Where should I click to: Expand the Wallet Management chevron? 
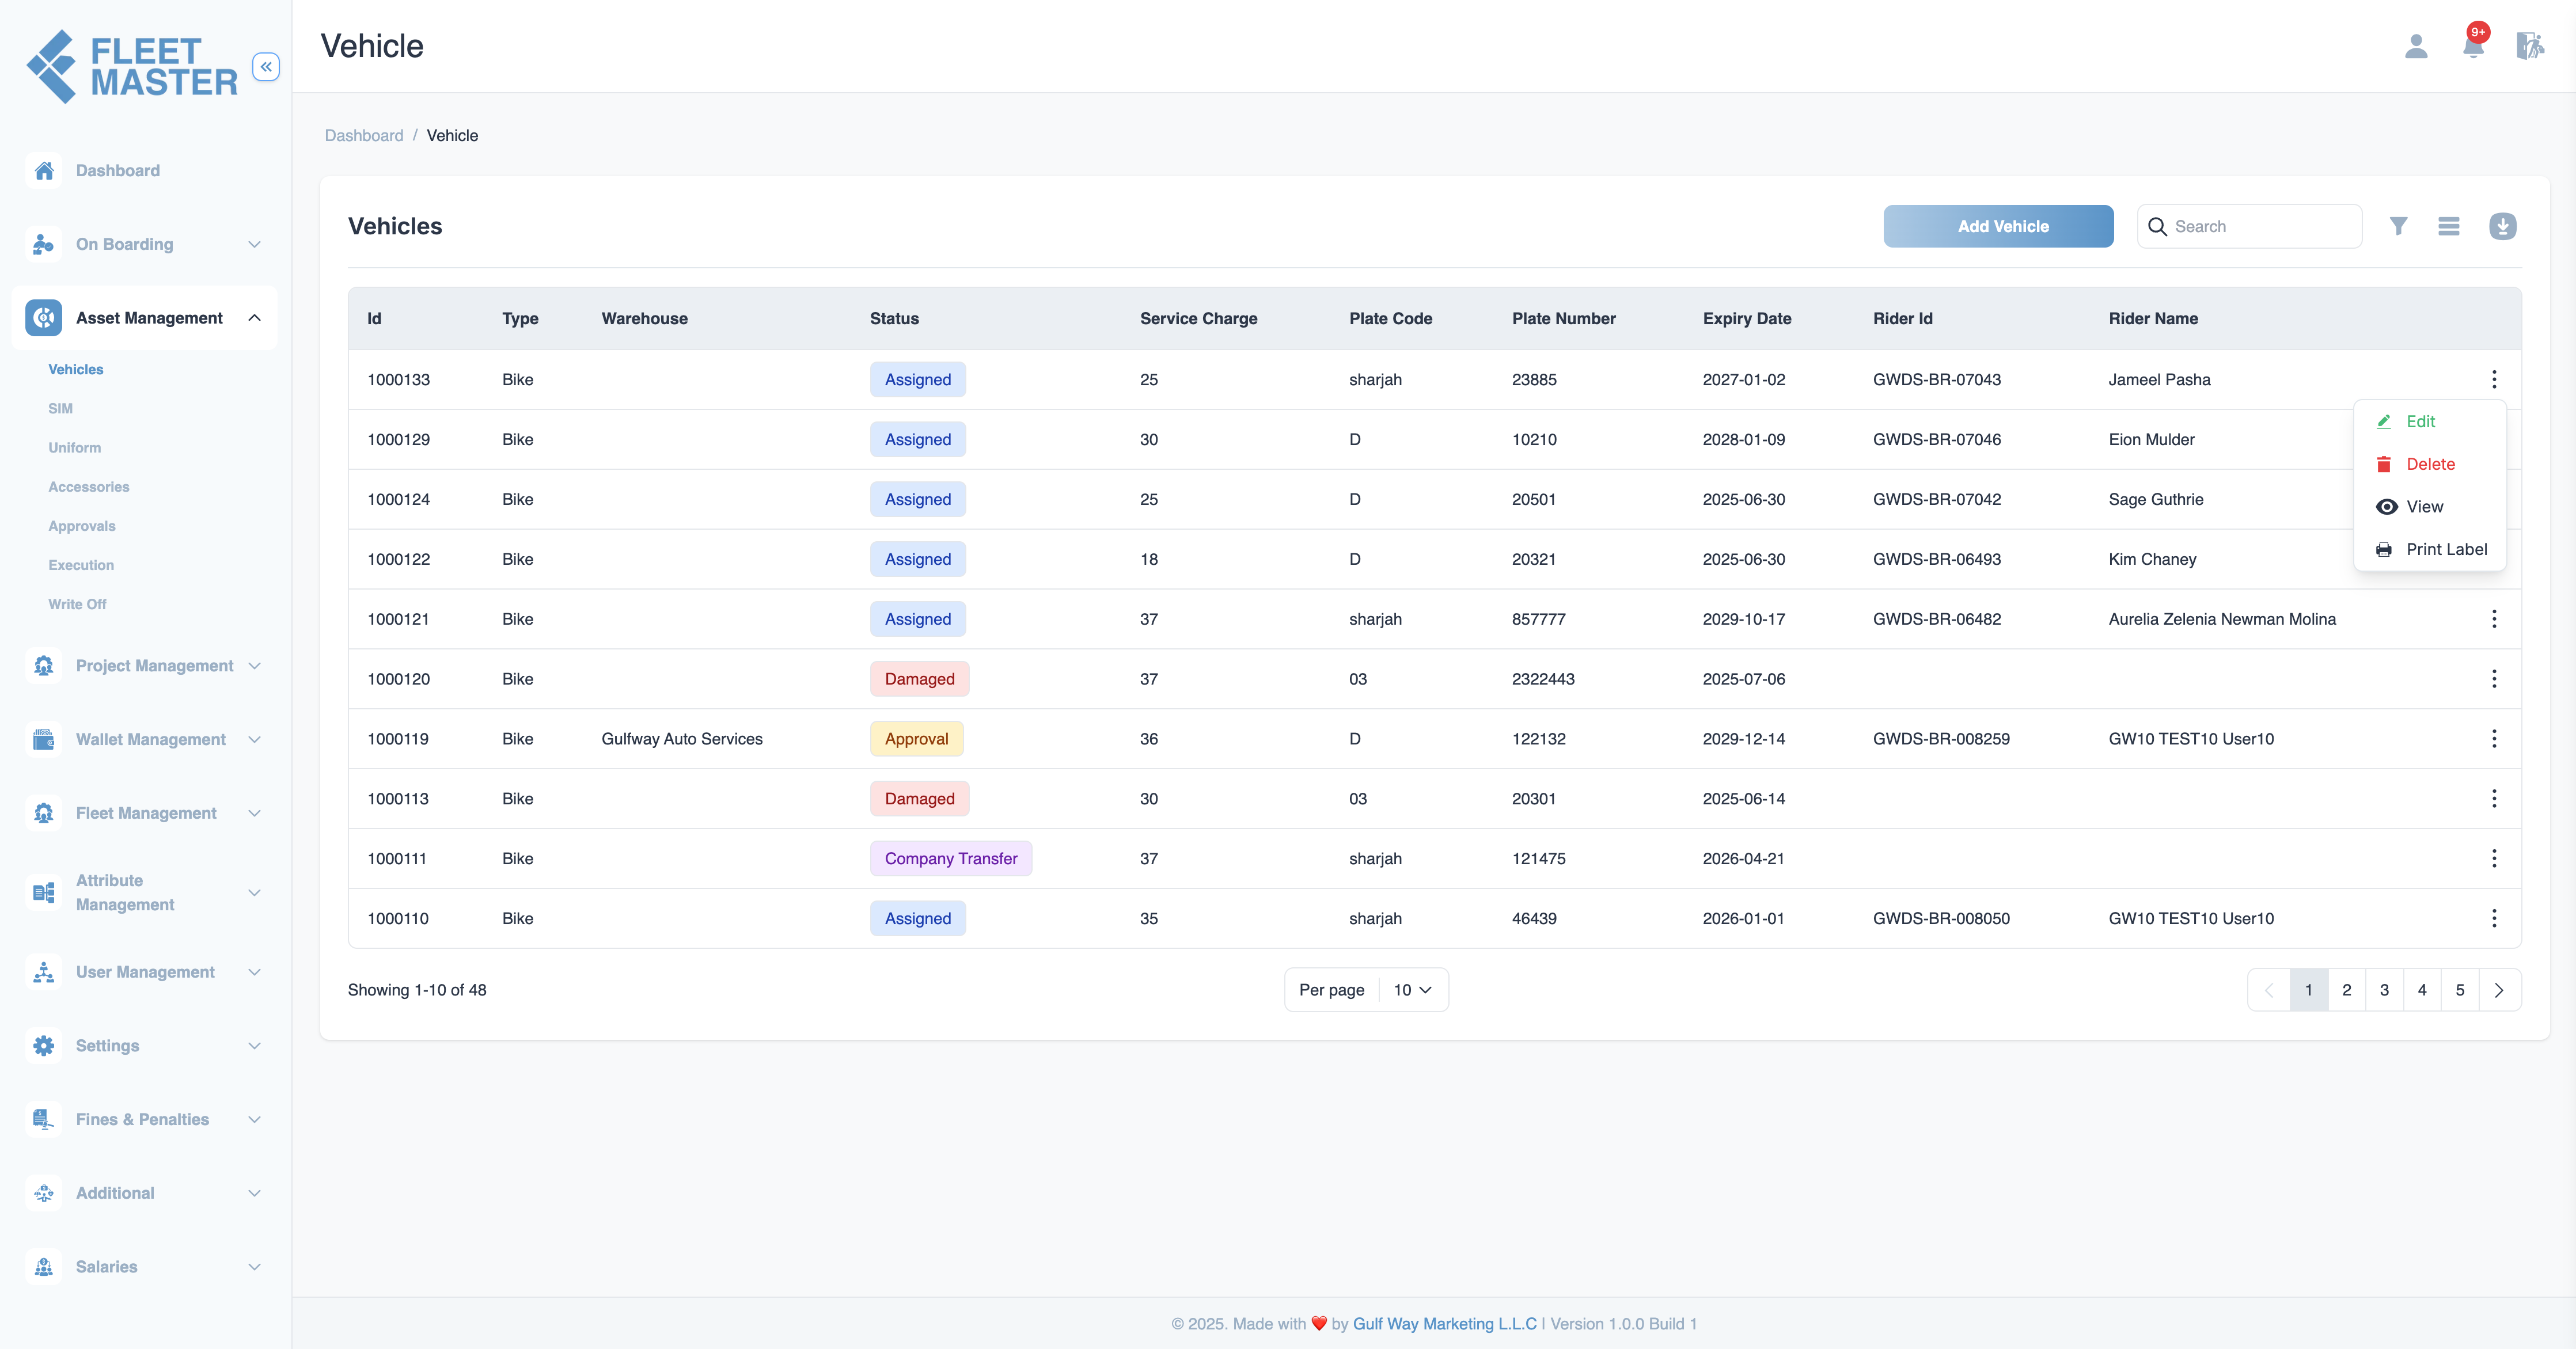pos(254,739)
